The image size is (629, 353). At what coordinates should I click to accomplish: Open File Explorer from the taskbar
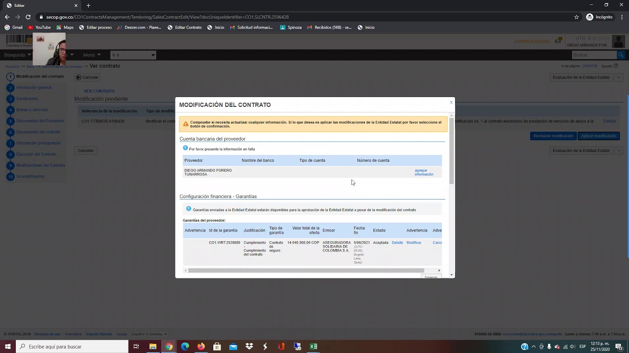[x=153, y=347]
